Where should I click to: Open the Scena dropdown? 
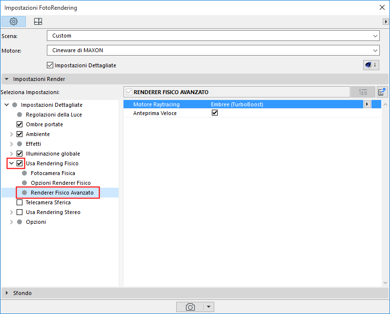(213, 36)
